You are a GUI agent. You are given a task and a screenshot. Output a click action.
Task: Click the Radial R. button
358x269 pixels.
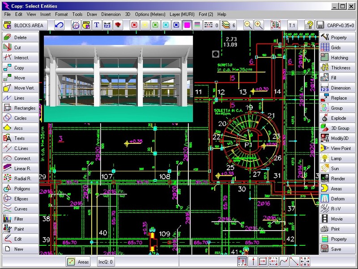(x=20, y=178)
